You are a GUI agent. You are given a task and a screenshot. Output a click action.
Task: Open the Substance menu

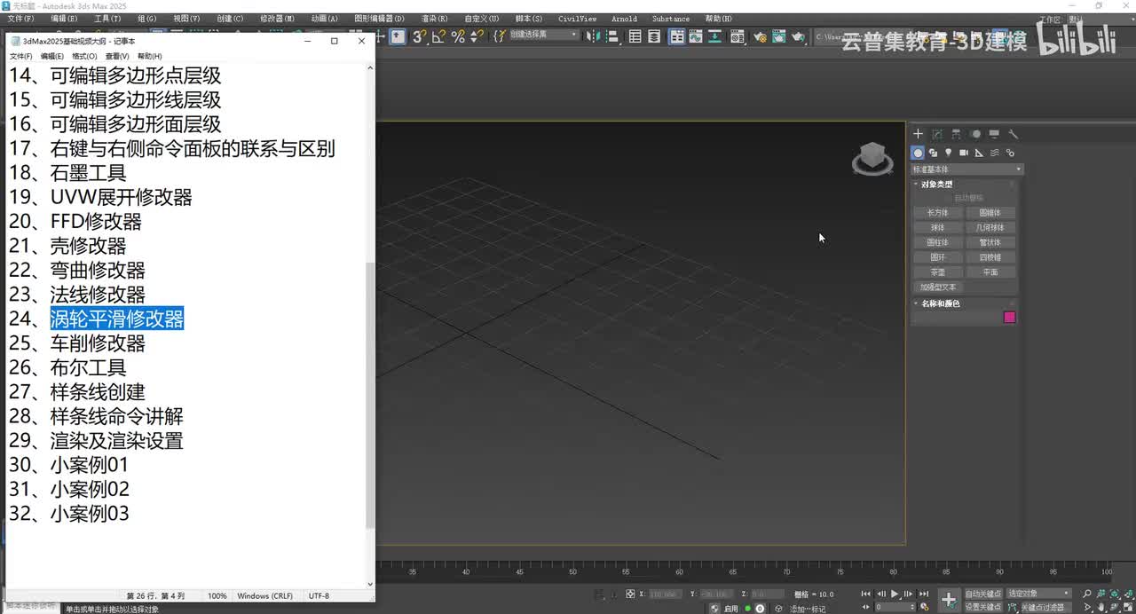671,19
